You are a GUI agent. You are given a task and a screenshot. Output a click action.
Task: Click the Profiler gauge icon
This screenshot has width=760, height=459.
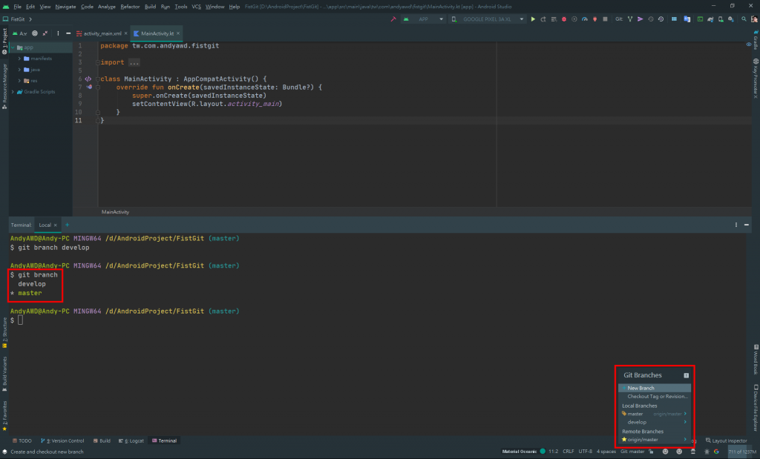click(x=585, y=19)
